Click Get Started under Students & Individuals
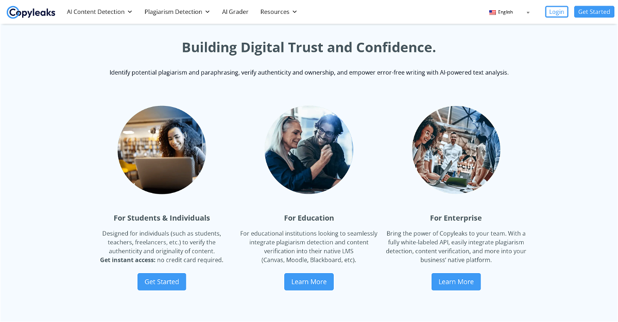This screenshot has width=618, height=322. 162,282
